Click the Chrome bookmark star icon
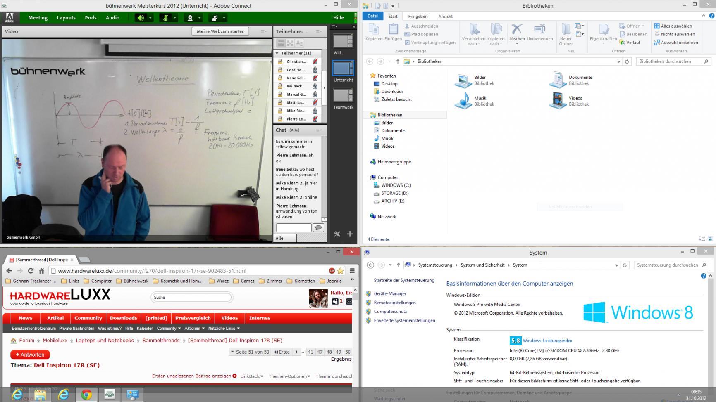 tap(340, 271)
